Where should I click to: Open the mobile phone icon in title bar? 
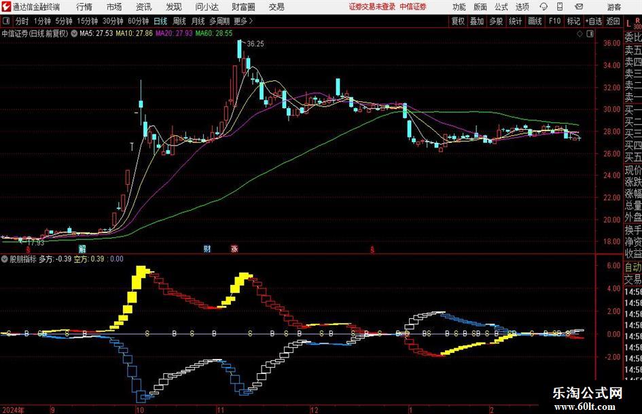(x=560, y=7)
